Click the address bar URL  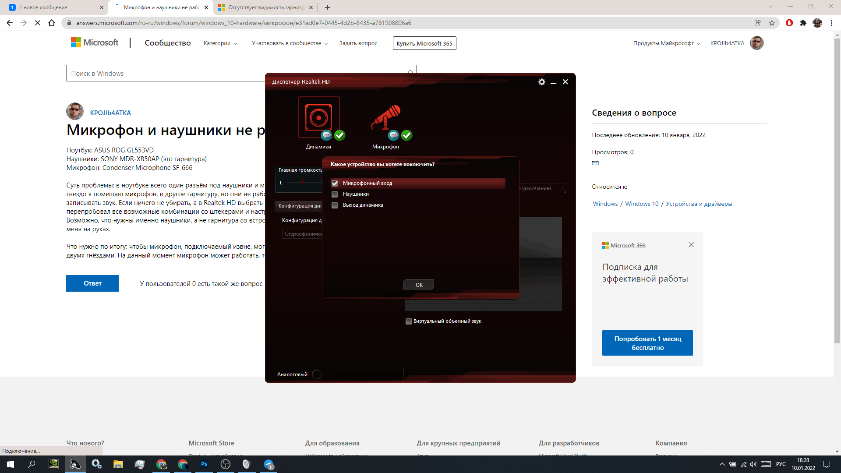click(x=244, y=23)
